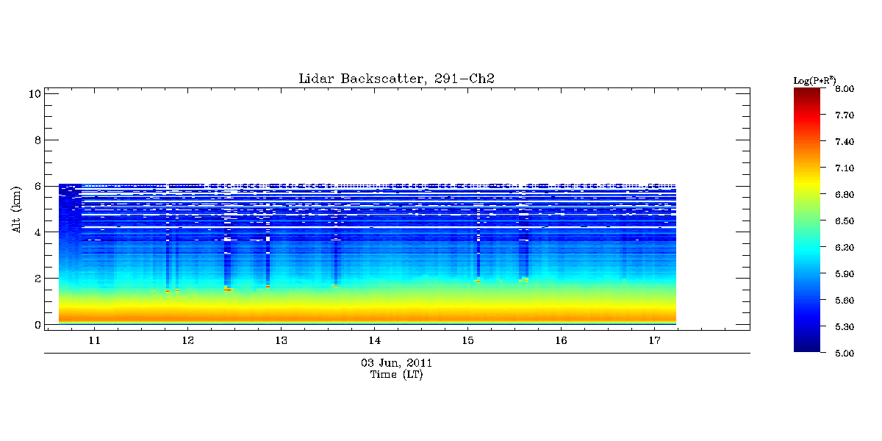The image size is (882, 441).
Task: Click the x-axis tick label '11'
Action: pos(94,341)
